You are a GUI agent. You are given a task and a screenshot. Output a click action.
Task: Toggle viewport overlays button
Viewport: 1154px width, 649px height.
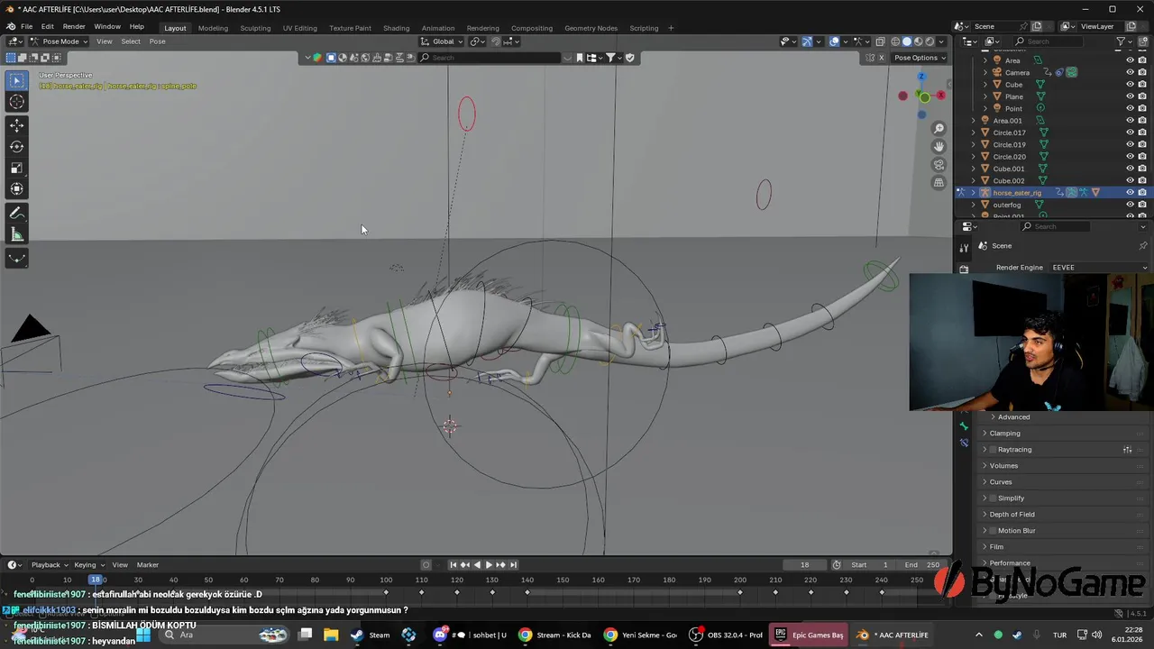pyautogui.click(x=834, y=41)
